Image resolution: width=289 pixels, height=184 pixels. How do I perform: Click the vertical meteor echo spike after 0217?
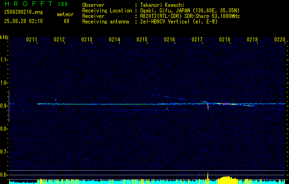pyautogui.click(x=208, y=106)
